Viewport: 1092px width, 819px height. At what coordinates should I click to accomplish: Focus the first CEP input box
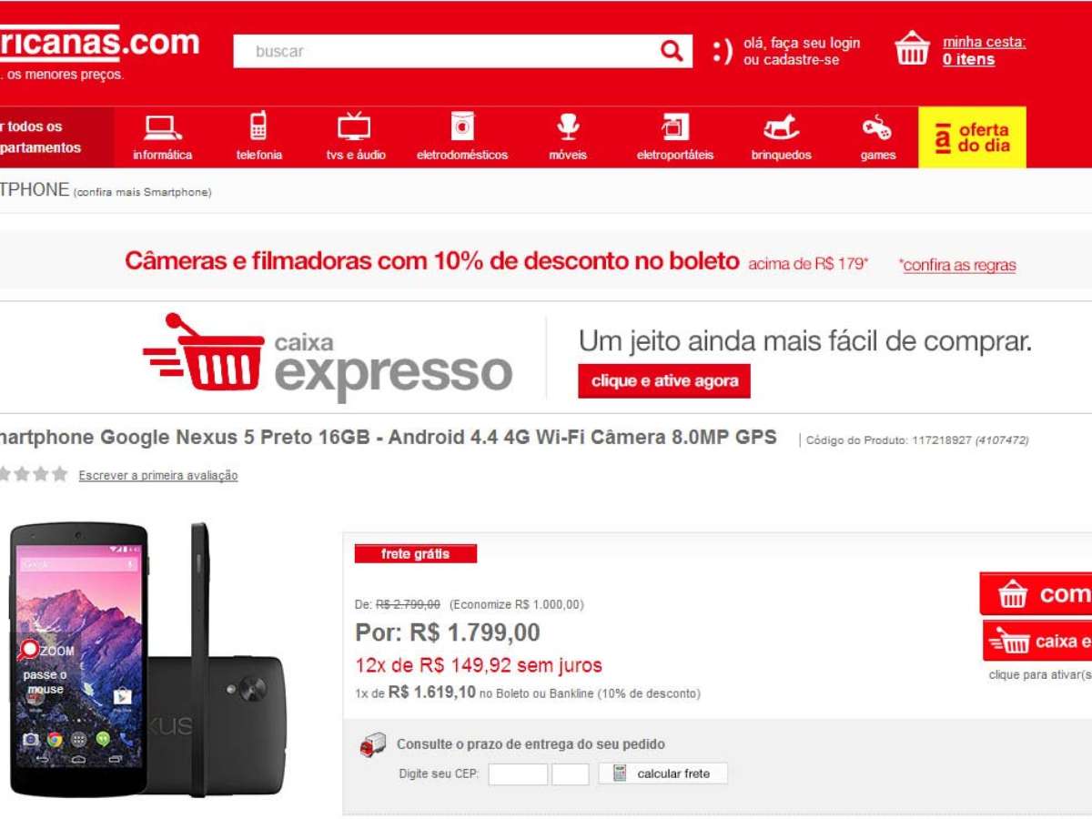[x=518, y=774]
